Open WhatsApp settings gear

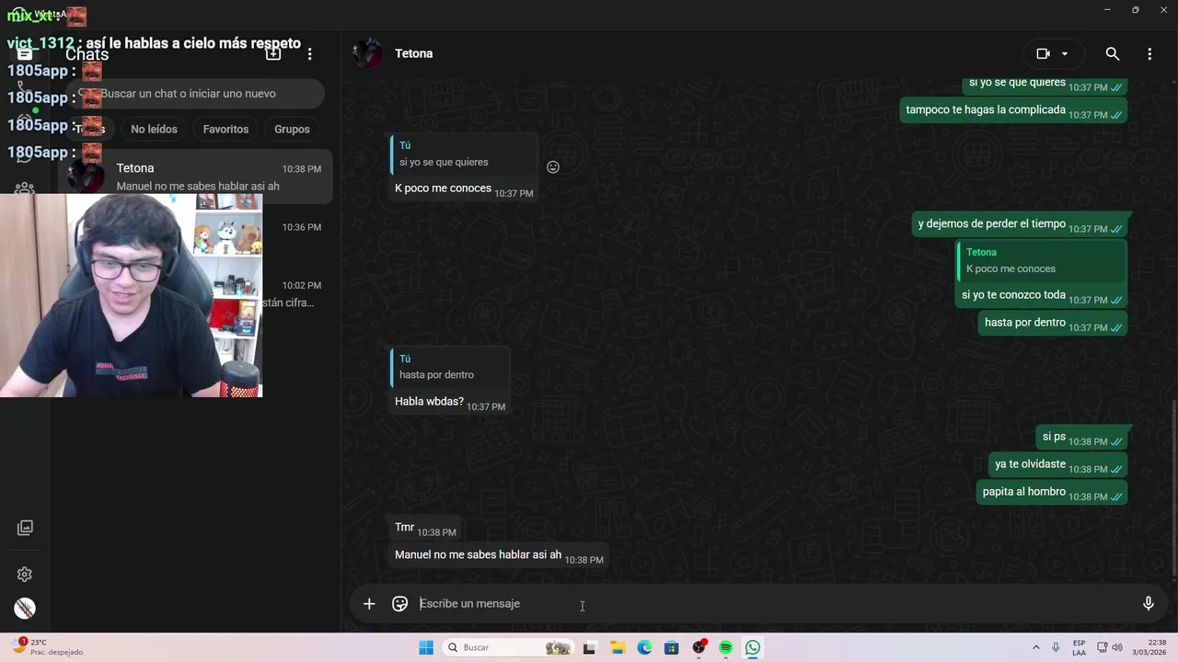pos(25,575)
